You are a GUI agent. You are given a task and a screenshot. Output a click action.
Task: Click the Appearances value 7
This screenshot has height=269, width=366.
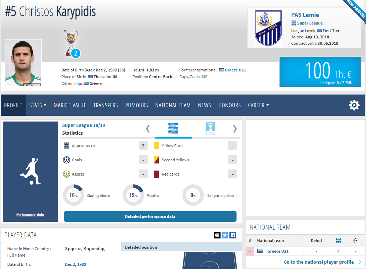pos(143,146)
